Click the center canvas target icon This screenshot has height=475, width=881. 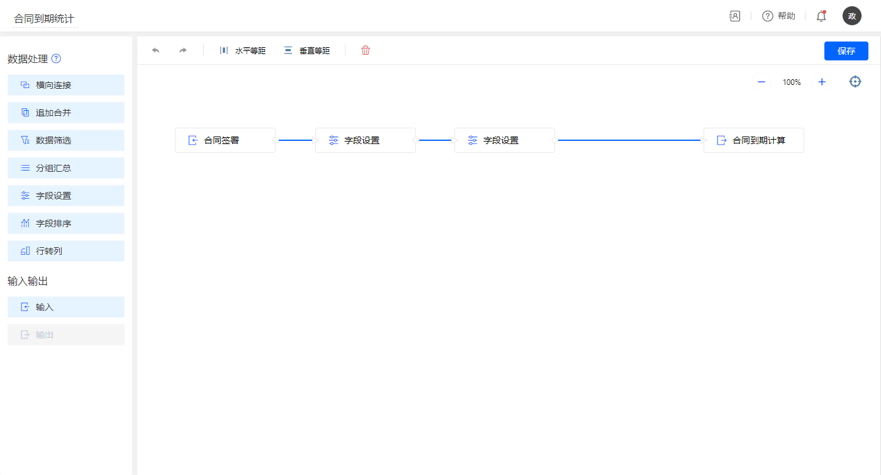point(855,82)
